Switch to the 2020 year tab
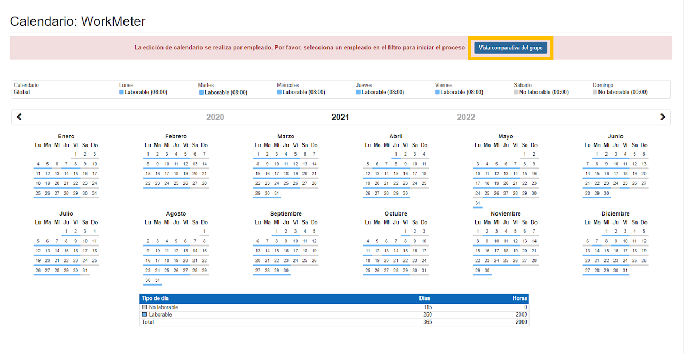This screenshot has height=354, width=684. tap(215, 117)
